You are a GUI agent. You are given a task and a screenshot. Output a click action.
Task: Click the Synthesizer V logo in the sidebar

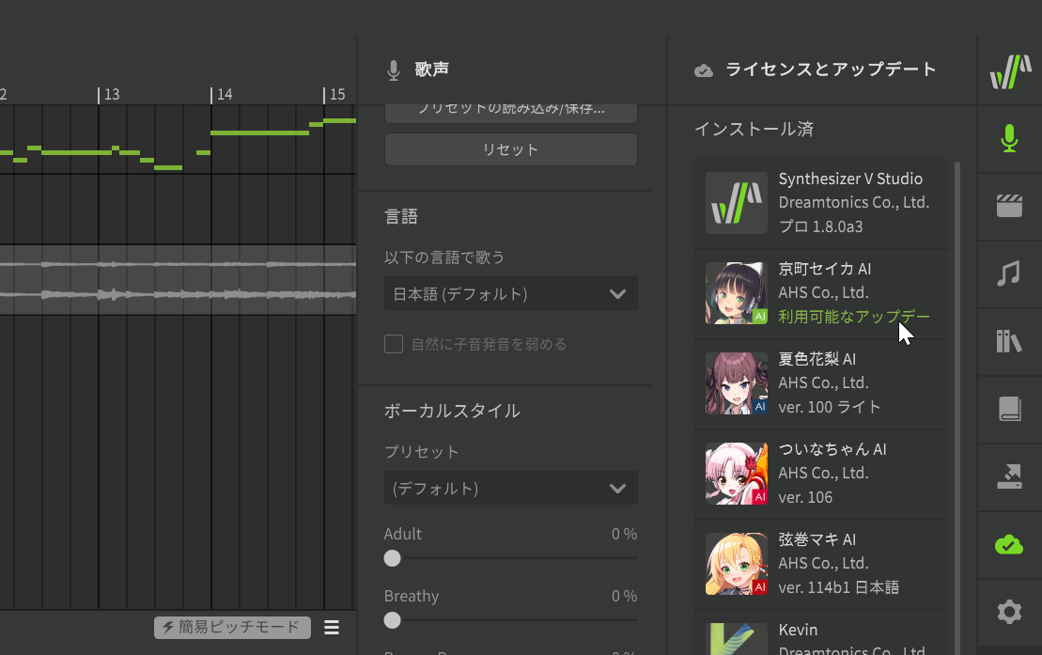coord(1010,71)
